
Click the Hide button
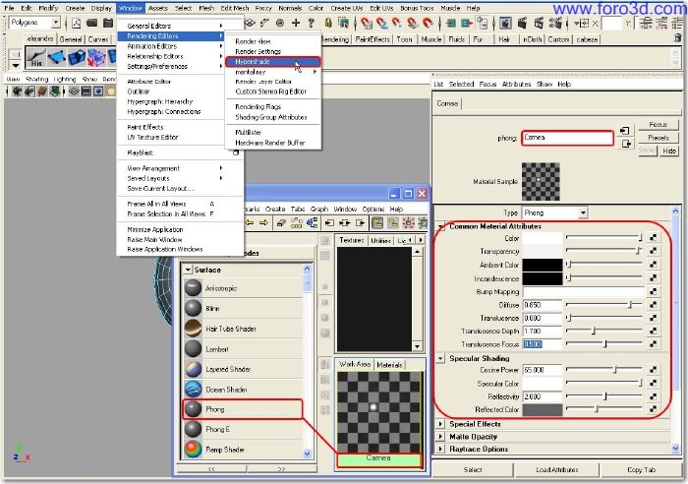click(669, 151)
